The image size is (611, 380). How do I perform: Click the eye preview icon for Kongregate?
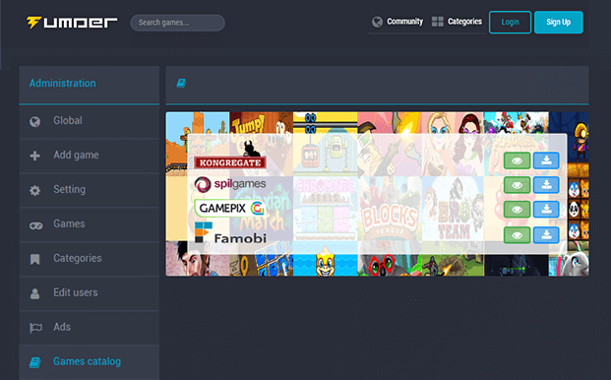517,160
